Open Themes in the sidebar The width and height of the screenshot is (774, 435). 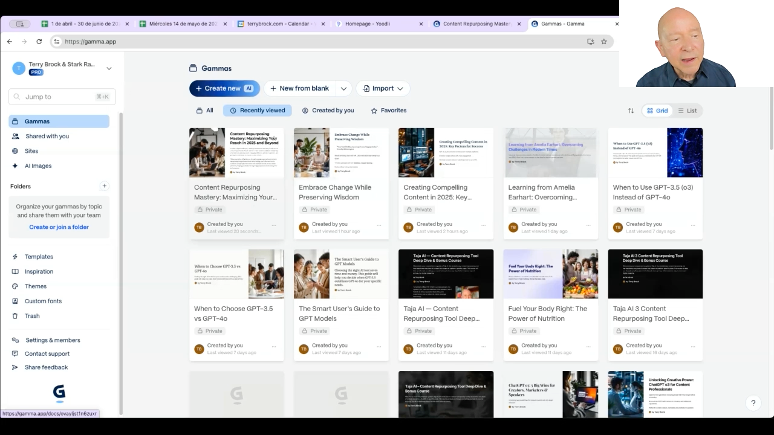click(59, 286)
